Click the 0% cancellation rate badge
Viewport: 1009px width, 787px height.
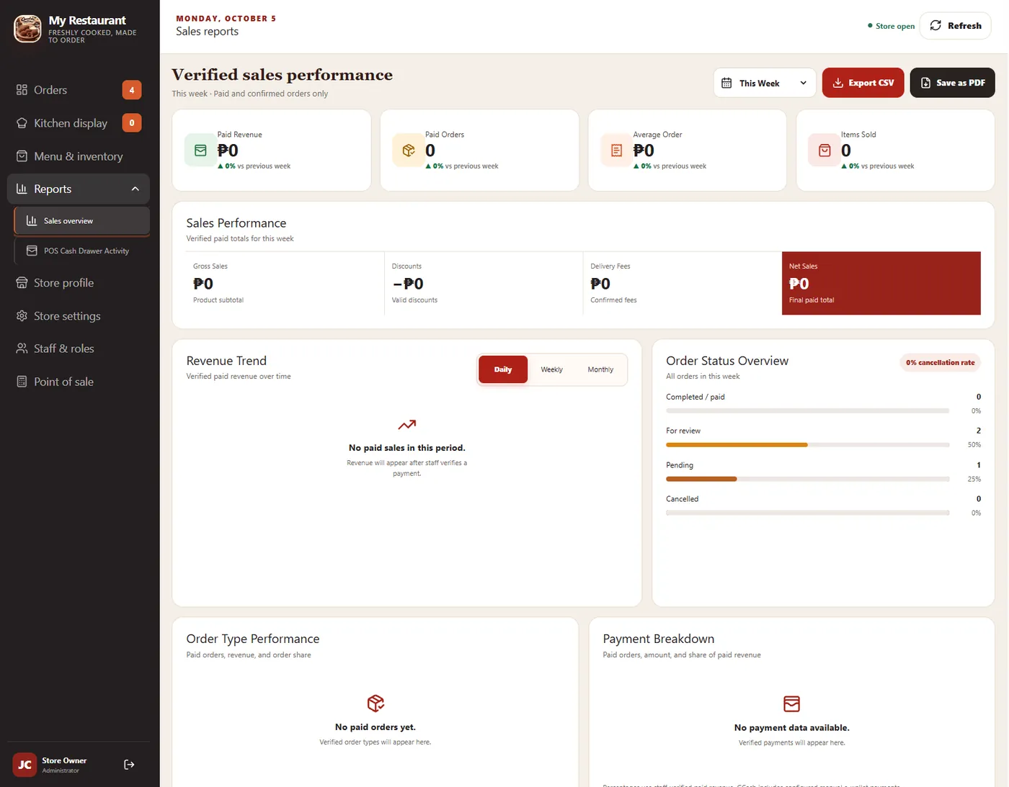[940, 362]
